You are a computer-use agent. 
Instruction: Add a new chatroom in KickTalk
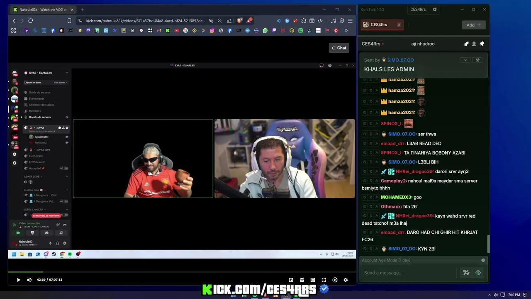(x=473, y=25)
